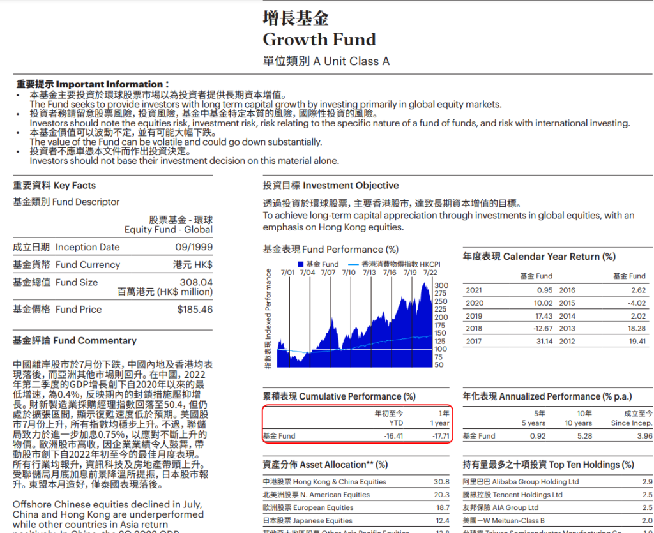Viewport: 654px width, 533px height.
Task: Click the 'Japanese Equities' row label
Action: (x=323, y=520)
